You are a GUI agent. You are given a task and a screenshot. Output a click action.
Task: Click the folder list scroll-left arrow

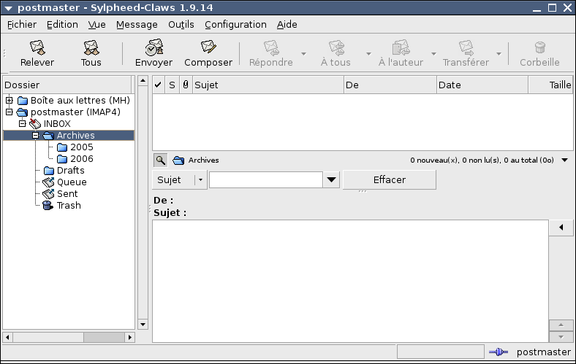(x=7, y=337)
